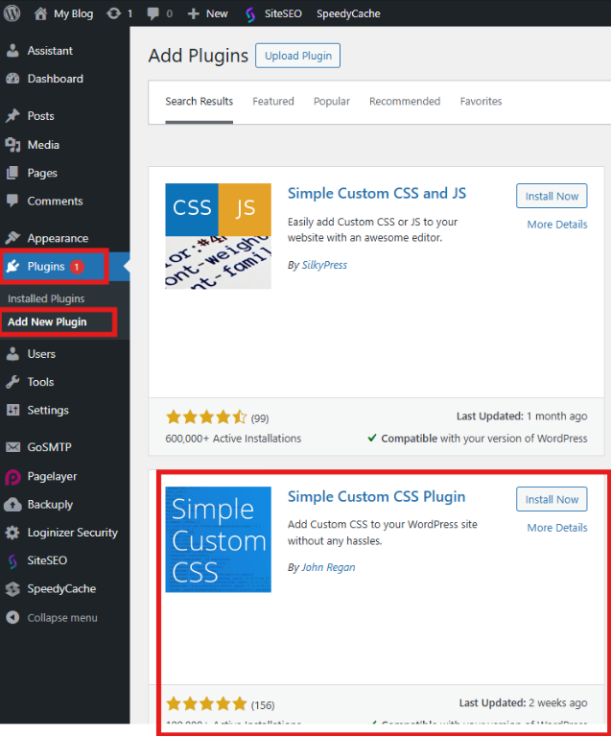Install Simple Custom CSS and JS plugin
611x737 pixels.
[552, 196]
